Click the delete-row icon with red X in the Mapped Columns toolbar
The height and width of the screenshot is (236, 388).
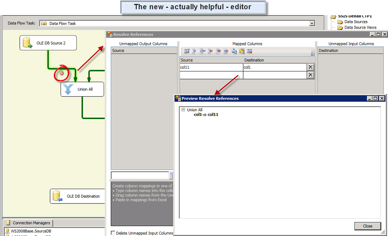coord(218,51)
